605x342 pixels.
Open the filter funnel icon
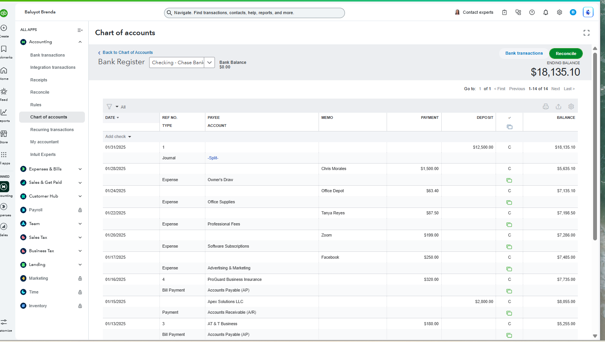109,107
